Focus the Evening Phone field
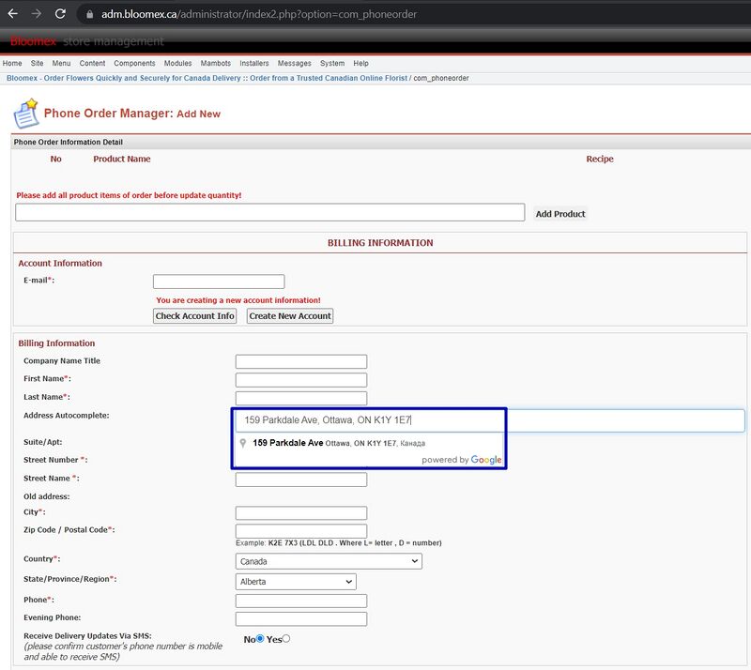Screen dimensions: 751x670 (x=301, y=618)
